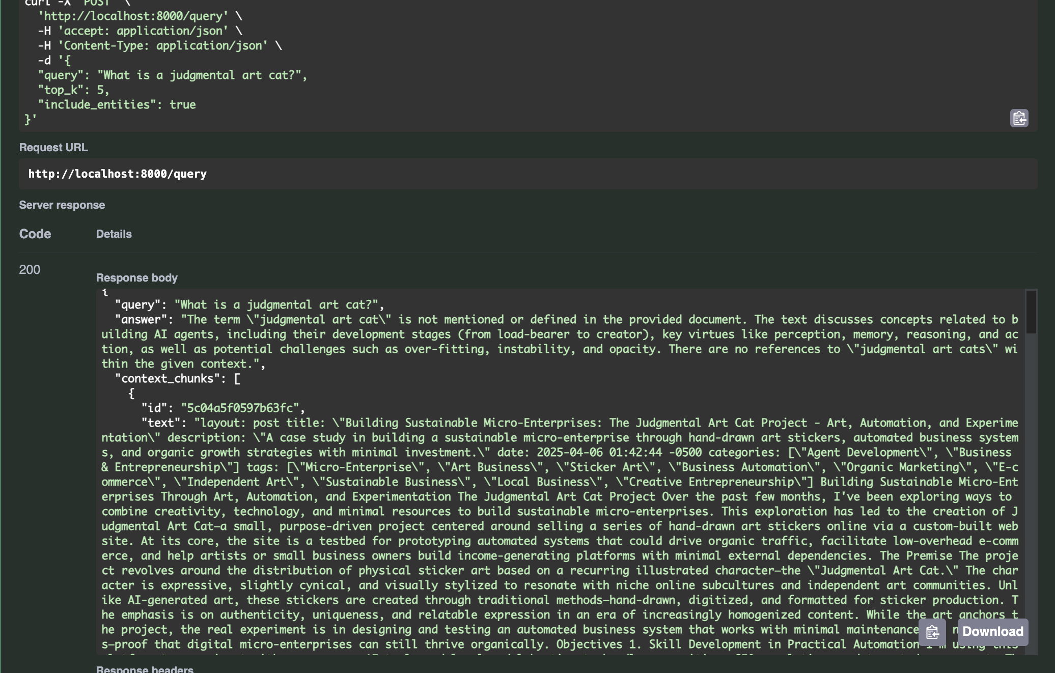Click the 200 status code
Screen dimensions: 1055x673
(x=30, y=270)
